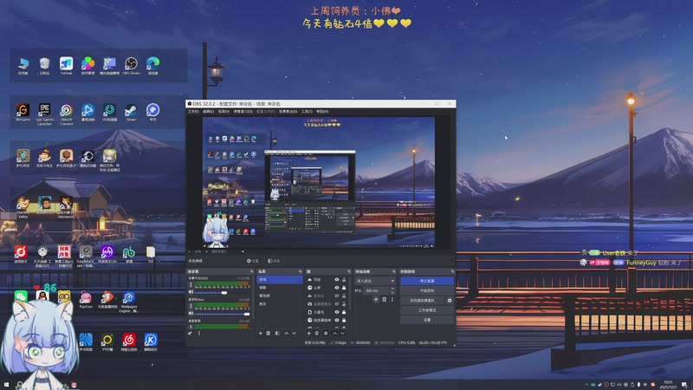The width and height of the screenshot is (693, 390).
Task: Move selected scene up
Action: tap(287, 334)
